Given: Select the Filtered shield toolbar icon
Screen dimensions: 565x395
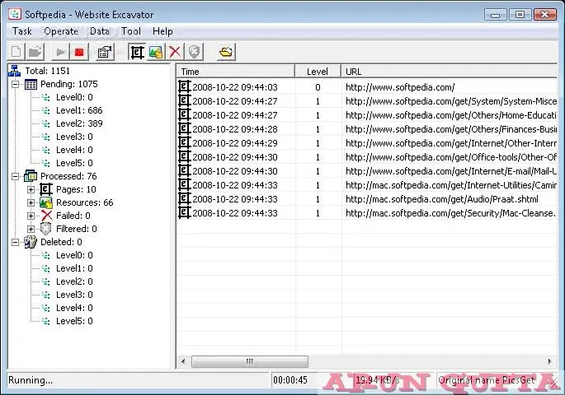Looking at the screenshot, I should click(194, 52).
